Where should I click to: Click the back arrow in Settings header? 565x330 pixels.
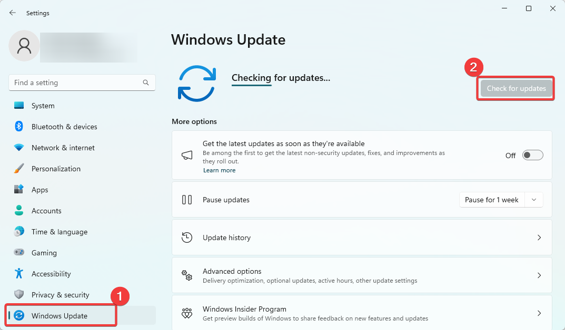coord(13,13)
